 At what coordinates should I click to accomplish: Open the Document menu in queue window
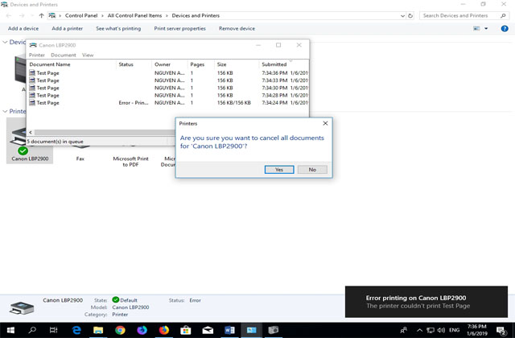64,55
